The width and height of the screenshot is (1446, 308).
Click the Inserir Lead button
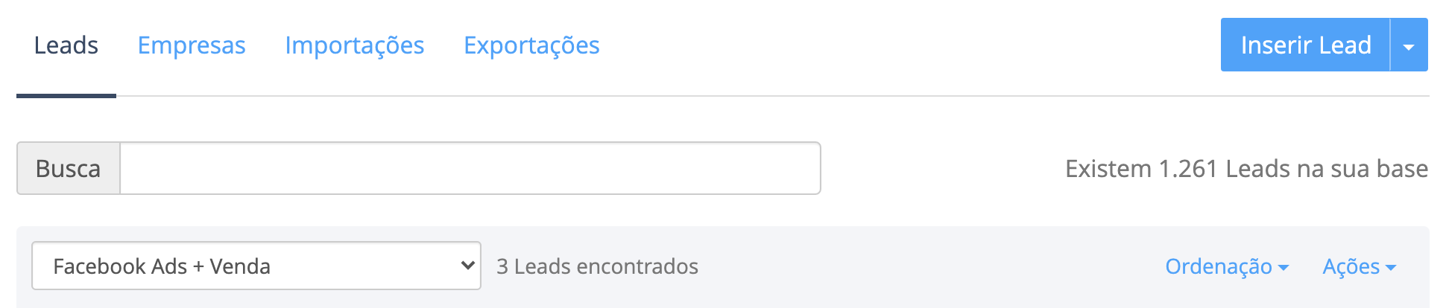(x=1306, y=45)
